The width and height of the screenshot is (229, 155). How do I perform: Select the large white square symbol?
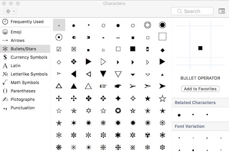pos(162,37)
